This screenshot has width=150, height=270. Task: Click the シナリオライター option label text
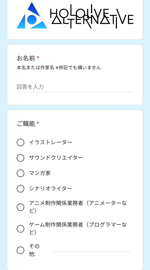50,188
